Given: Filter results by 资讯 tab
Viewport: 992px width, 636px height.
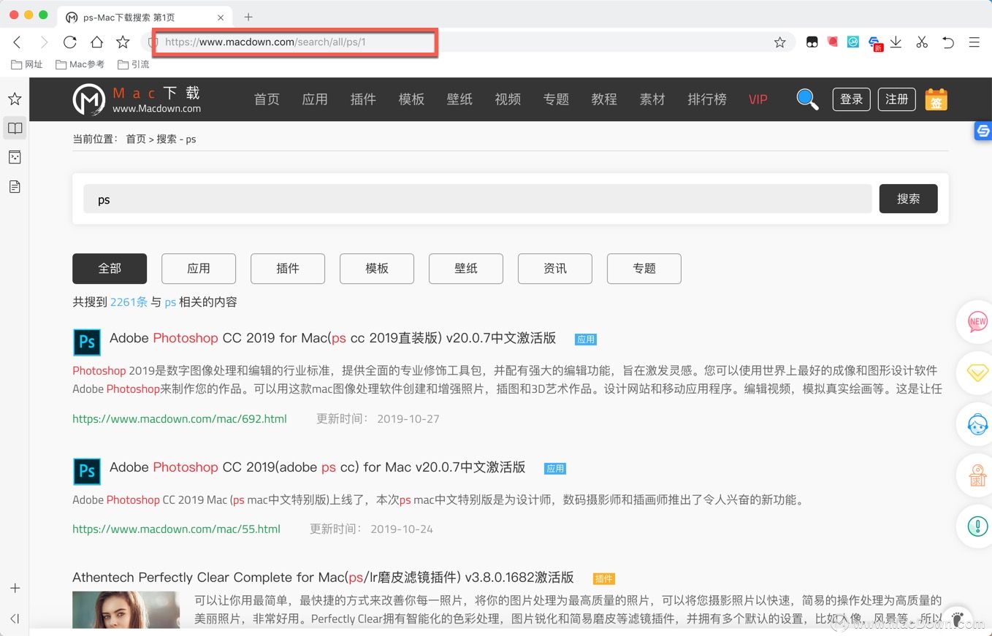Looking at the screenshot, I should pyautogui.click(x=555, y=269).
